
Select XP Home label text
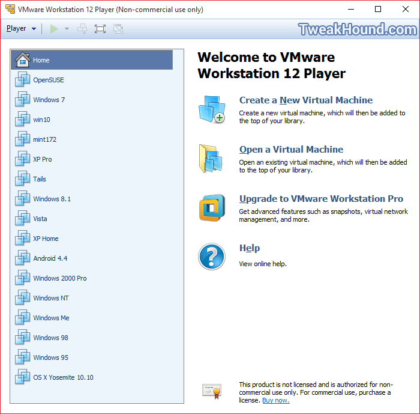pos(46,239)
